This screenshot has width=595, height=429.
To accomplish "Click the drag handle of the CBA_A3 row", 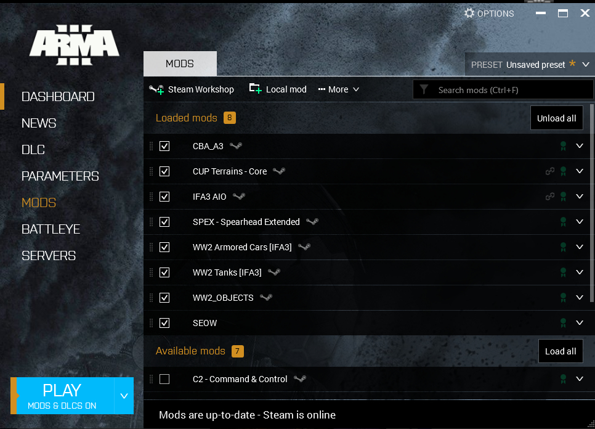I will coord(151,146).
